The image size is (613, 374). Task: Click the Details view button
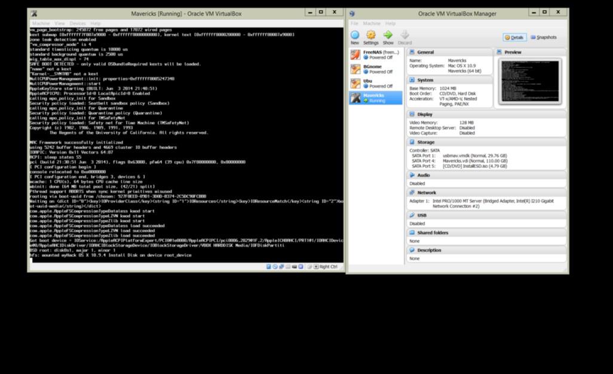(514, 37)
